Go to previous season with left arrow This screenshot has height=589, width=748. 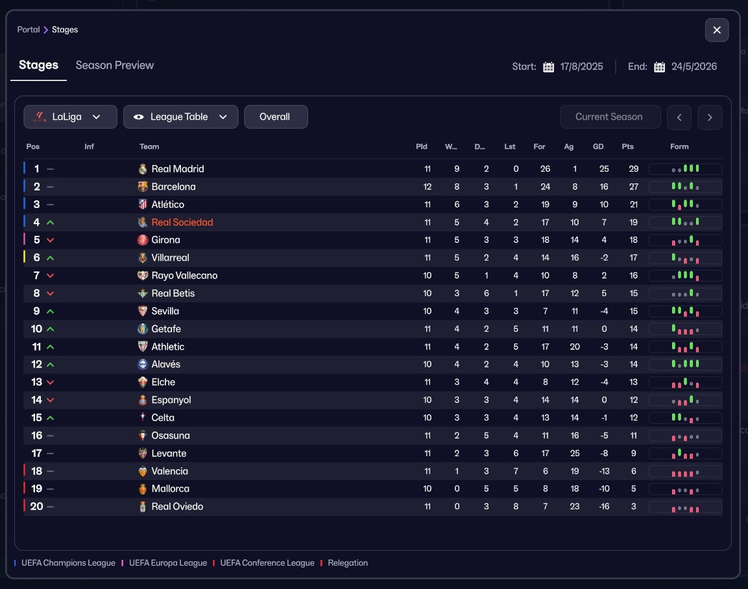click(679, 117)
